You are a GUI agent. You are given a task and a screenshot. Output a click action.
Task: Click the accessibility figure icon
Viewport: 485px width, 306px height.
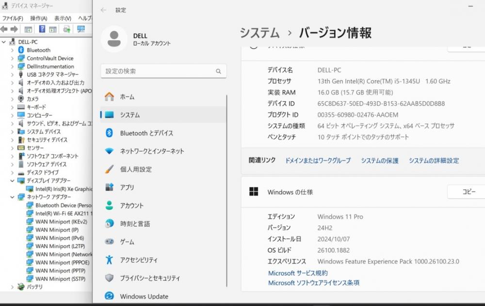(109, 259)
